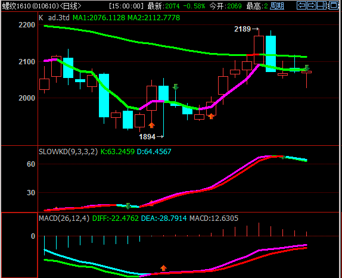This screenshot has width=342, height=278.
Task: Click the orange up arrow in MACD panel
Action: click(x=164, y=268)
